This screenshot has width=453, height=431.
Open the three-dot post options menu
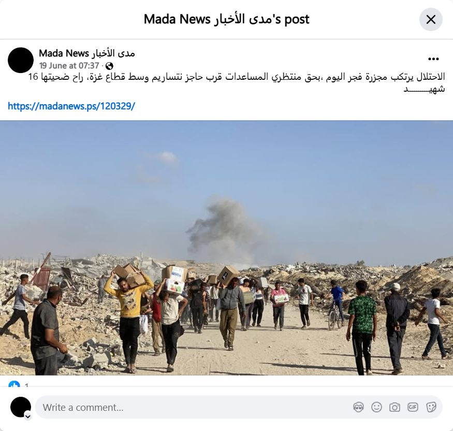[433, 59]
